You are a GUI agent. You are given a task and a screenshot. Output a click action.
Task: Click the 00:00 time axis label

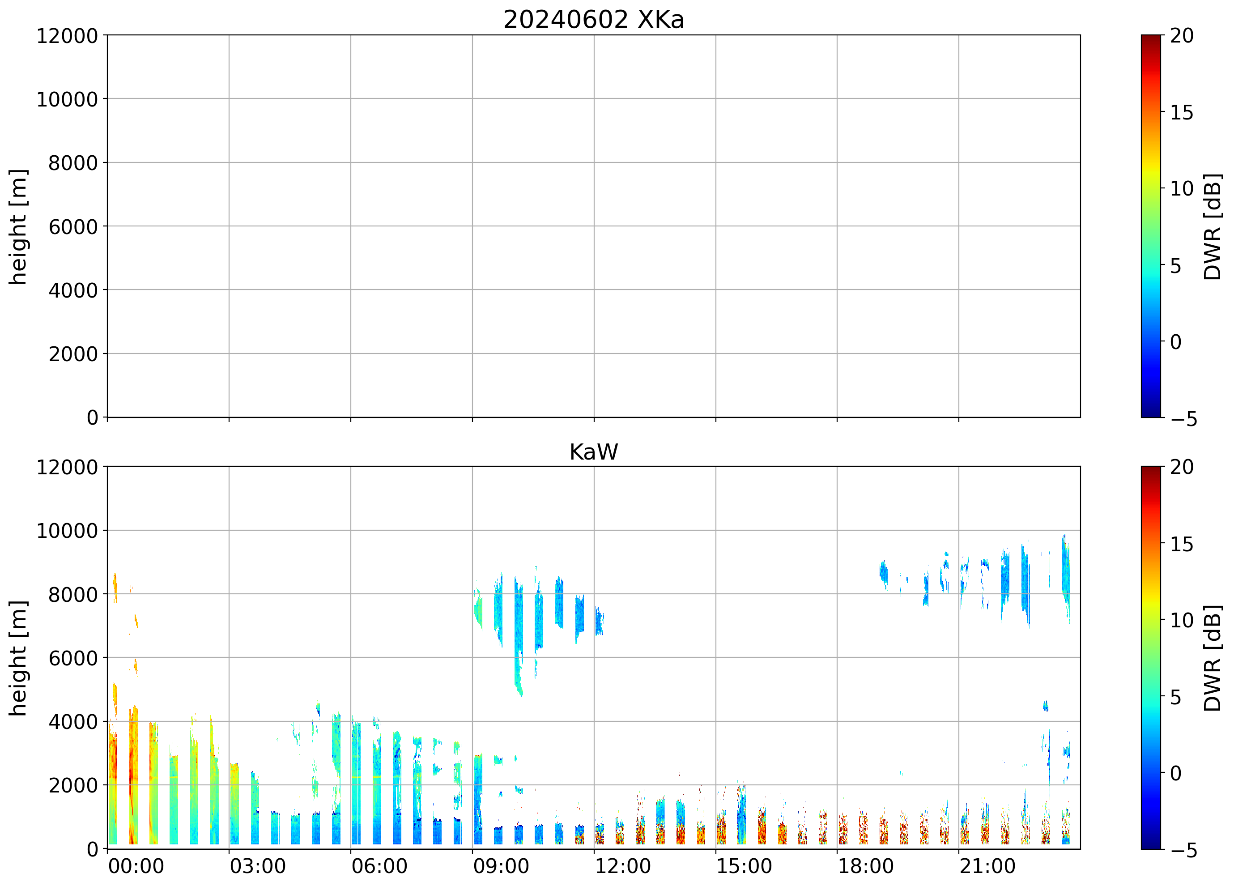tap(136, 866)
